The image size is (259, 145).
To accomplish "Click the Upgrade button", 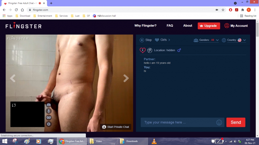I will pos(209,26).
